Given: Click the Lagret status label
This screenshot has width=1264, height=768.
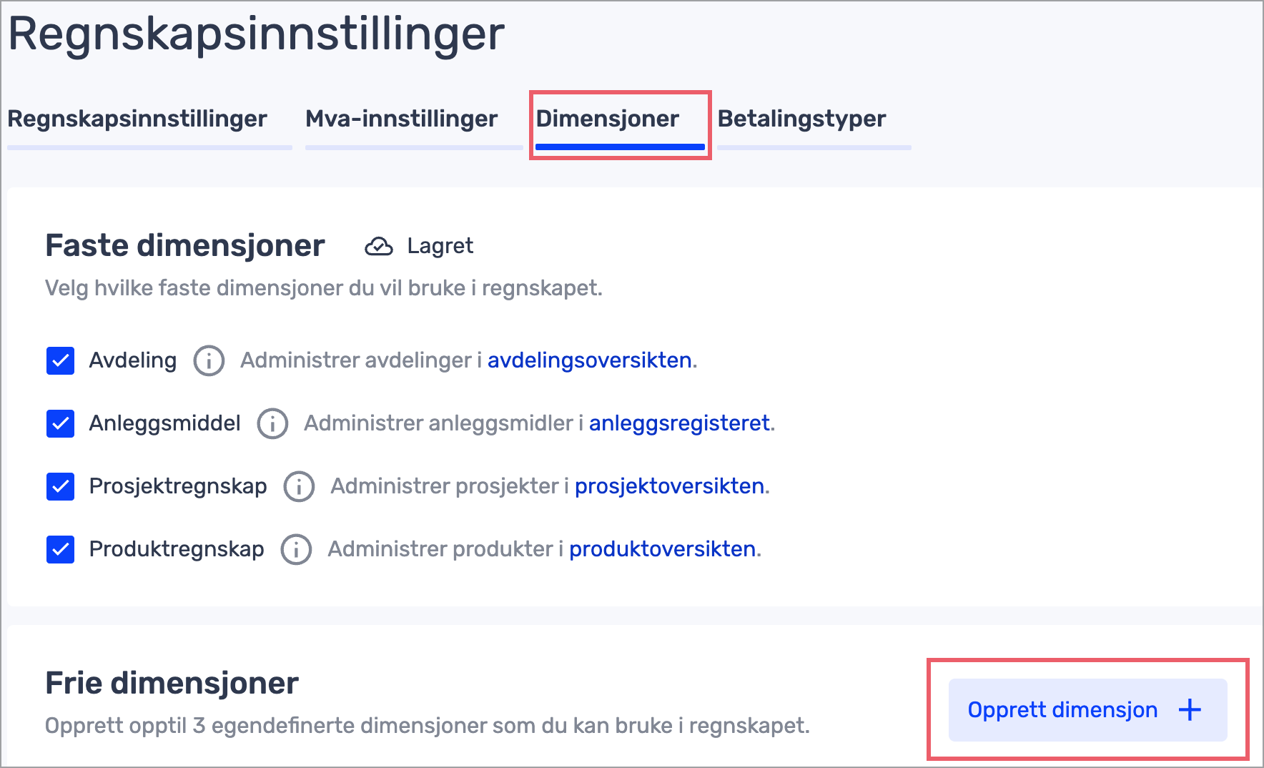Looking at the screenshot, I should tap(440, 246).
